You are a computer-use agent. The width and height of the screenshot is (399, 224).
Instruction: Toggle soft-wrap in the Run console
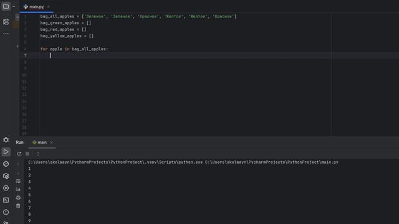(18, 181)
